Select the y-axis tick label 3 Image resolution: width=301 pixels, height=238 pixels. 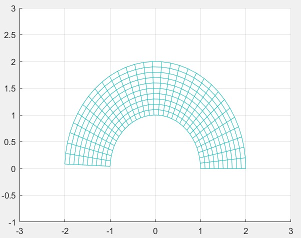coord(13,8)
